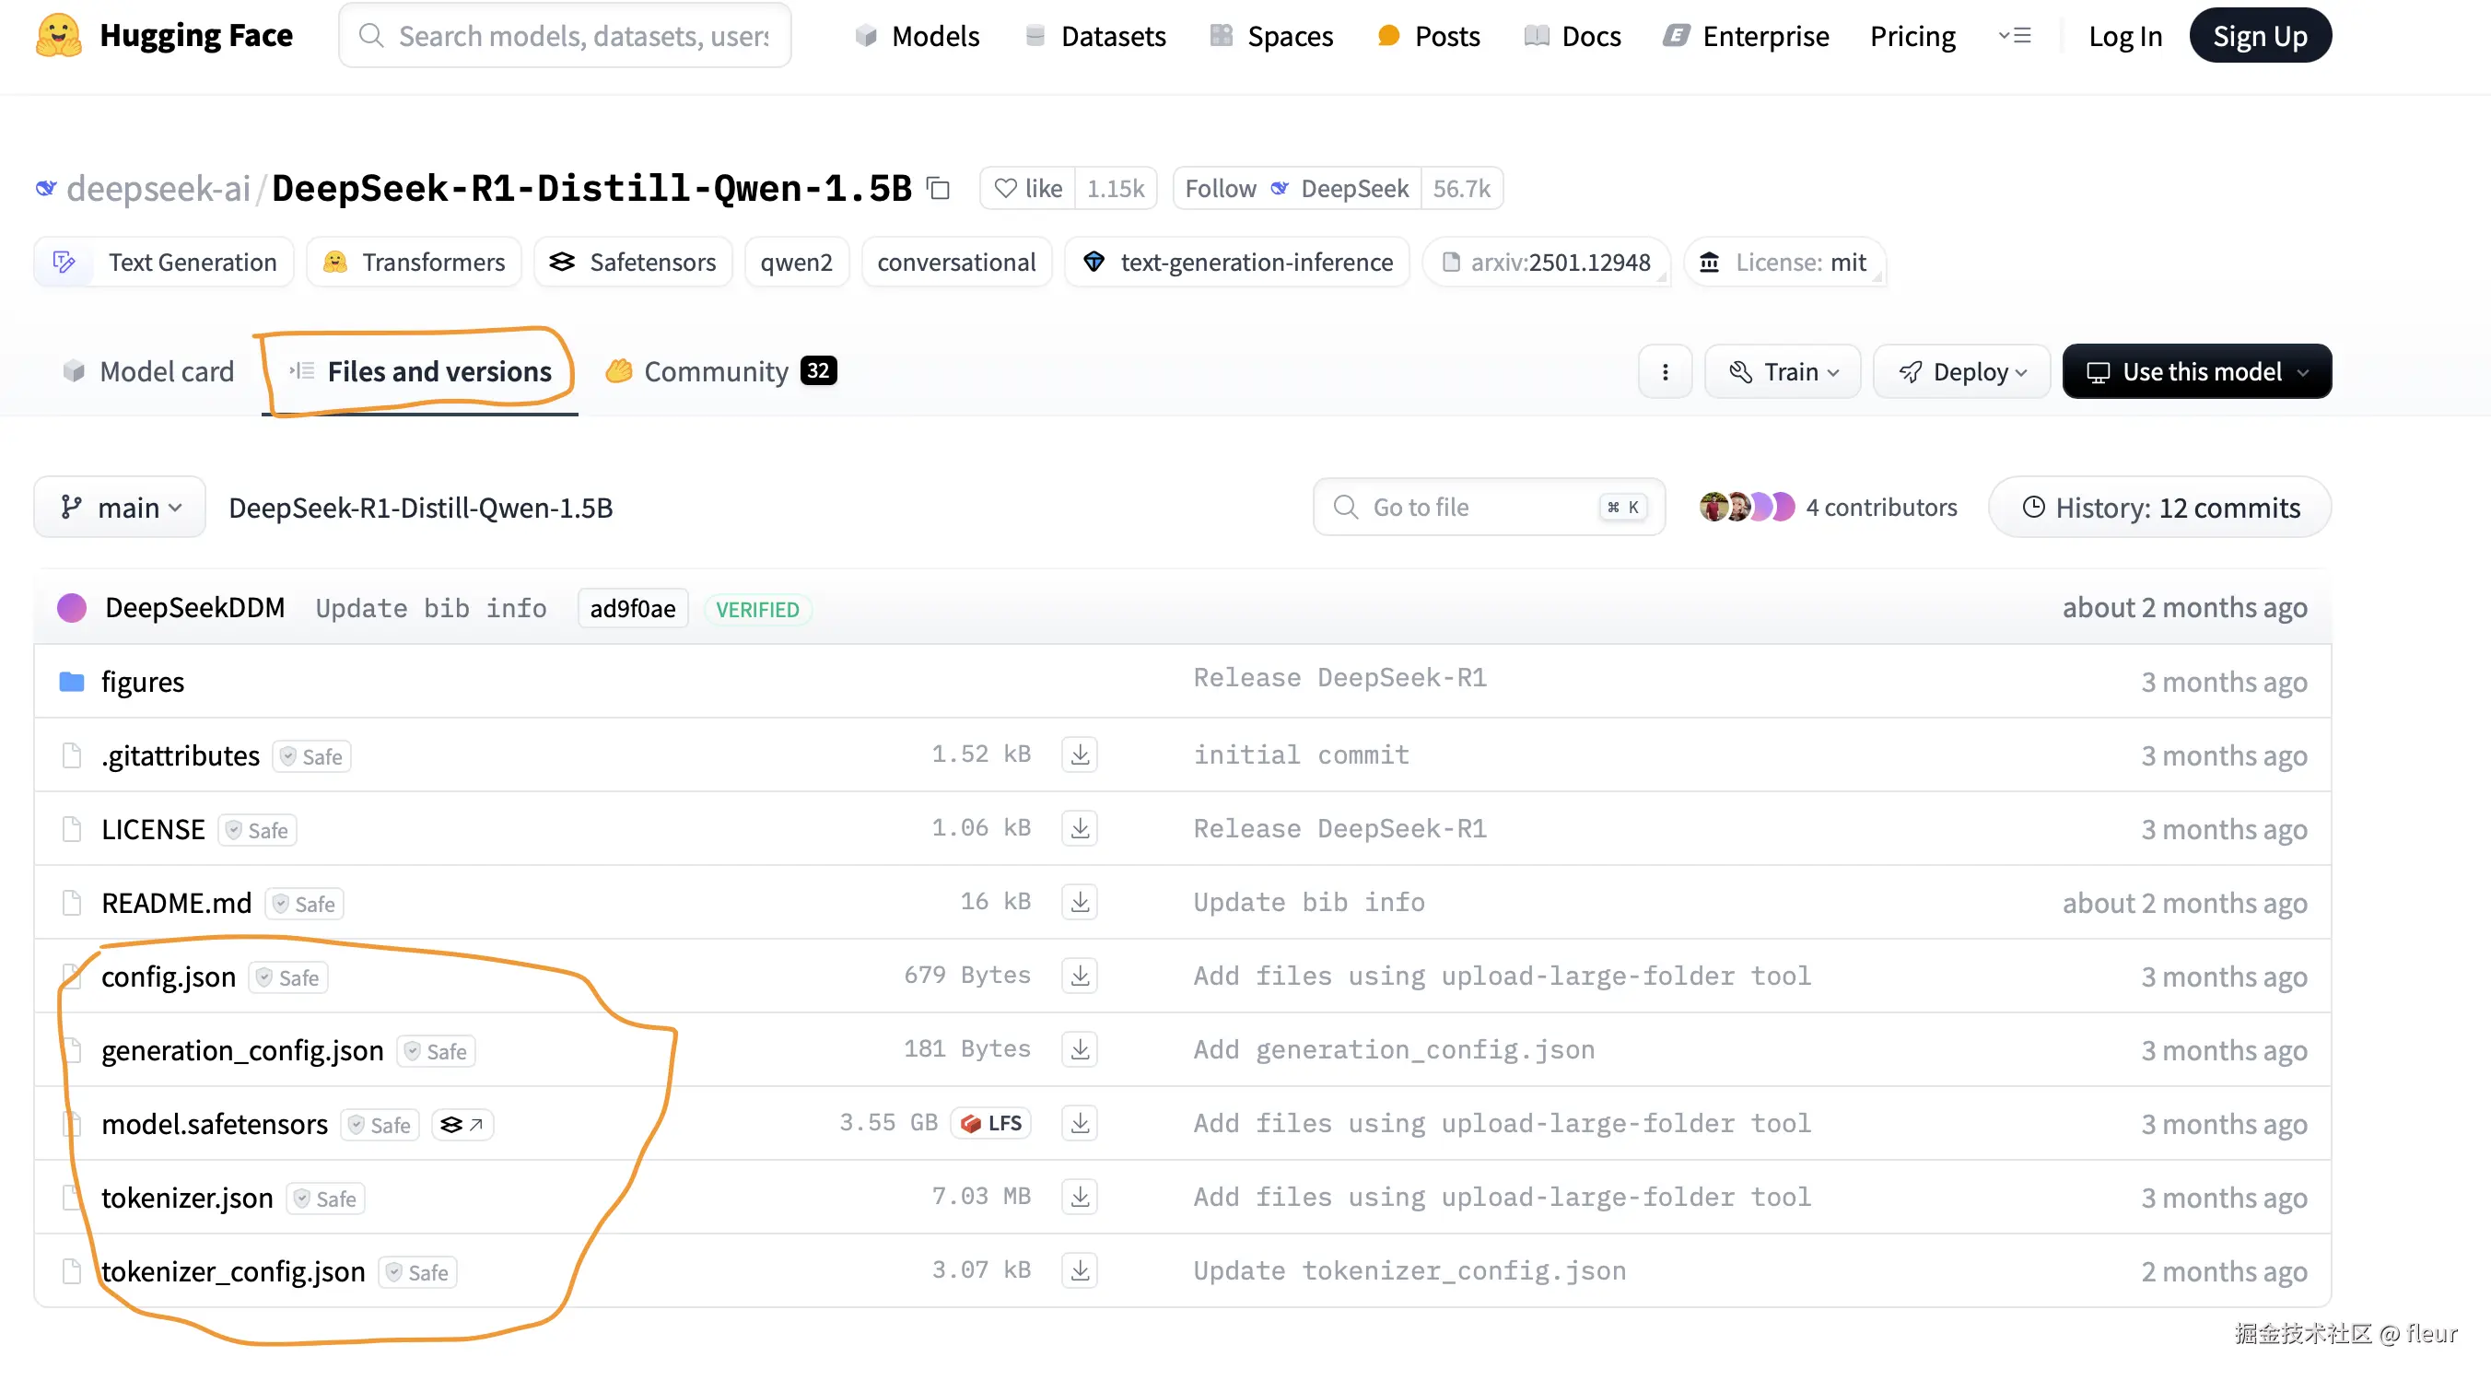The width and height of the screenshot is (2491, 1380).
Task: Open Use this model dropdown
Action: coord(2196,371)
